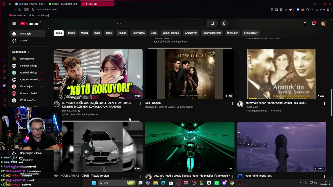Viewport: 333px width, 187px height.
Task: Select the Yeni öneriler filter chip
Action: [x=251, y=33]
